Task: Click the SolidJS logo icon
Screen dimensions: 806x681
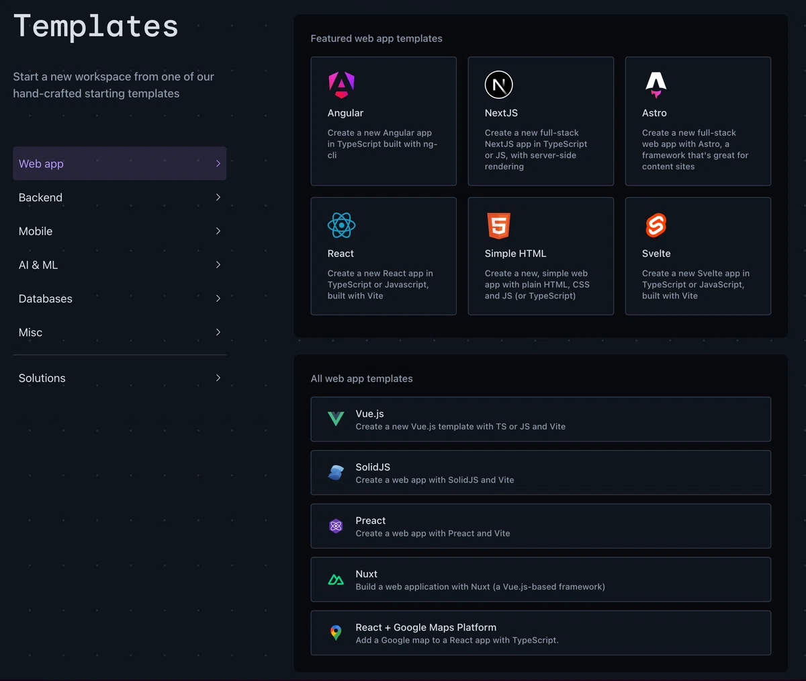Action: [336, 473]
